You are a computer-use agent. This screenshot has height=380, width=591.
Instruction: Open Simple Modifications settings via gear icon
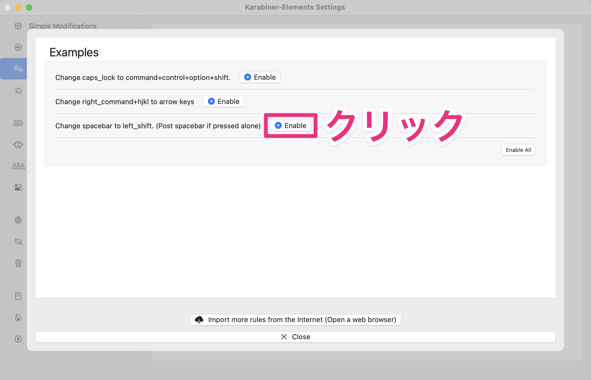tap(18, 26)
